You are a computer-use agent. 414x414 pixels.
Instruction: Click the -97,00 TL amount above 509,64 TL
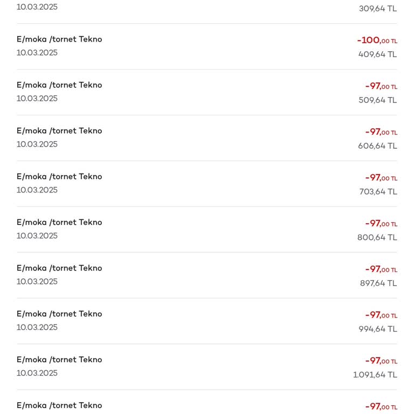click(x=381, y=86)
